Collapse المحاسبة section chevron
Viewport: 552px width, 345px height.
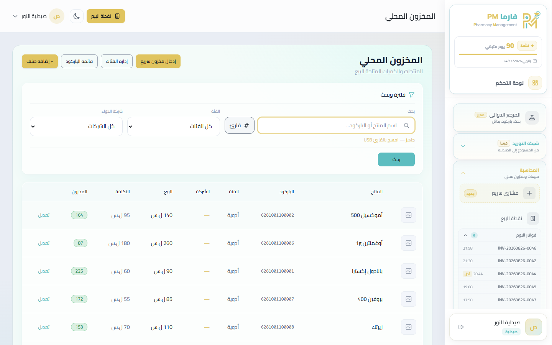[463, 173]
